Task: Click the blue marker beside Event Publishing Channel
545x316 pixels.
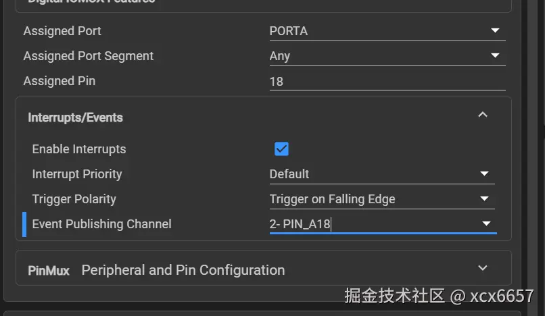Action: (x=24, y=224)
